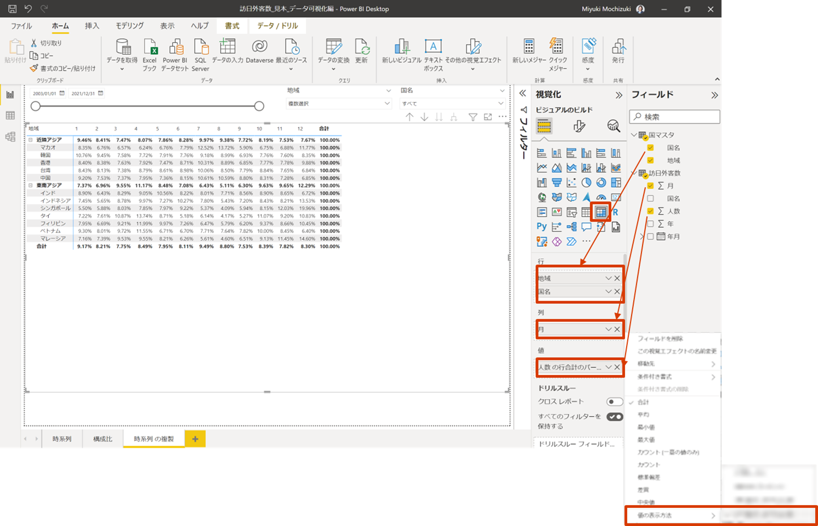Pick the Python visual icon
The width and height of the screenshot is (818, 526).
(x=542, y=227)
